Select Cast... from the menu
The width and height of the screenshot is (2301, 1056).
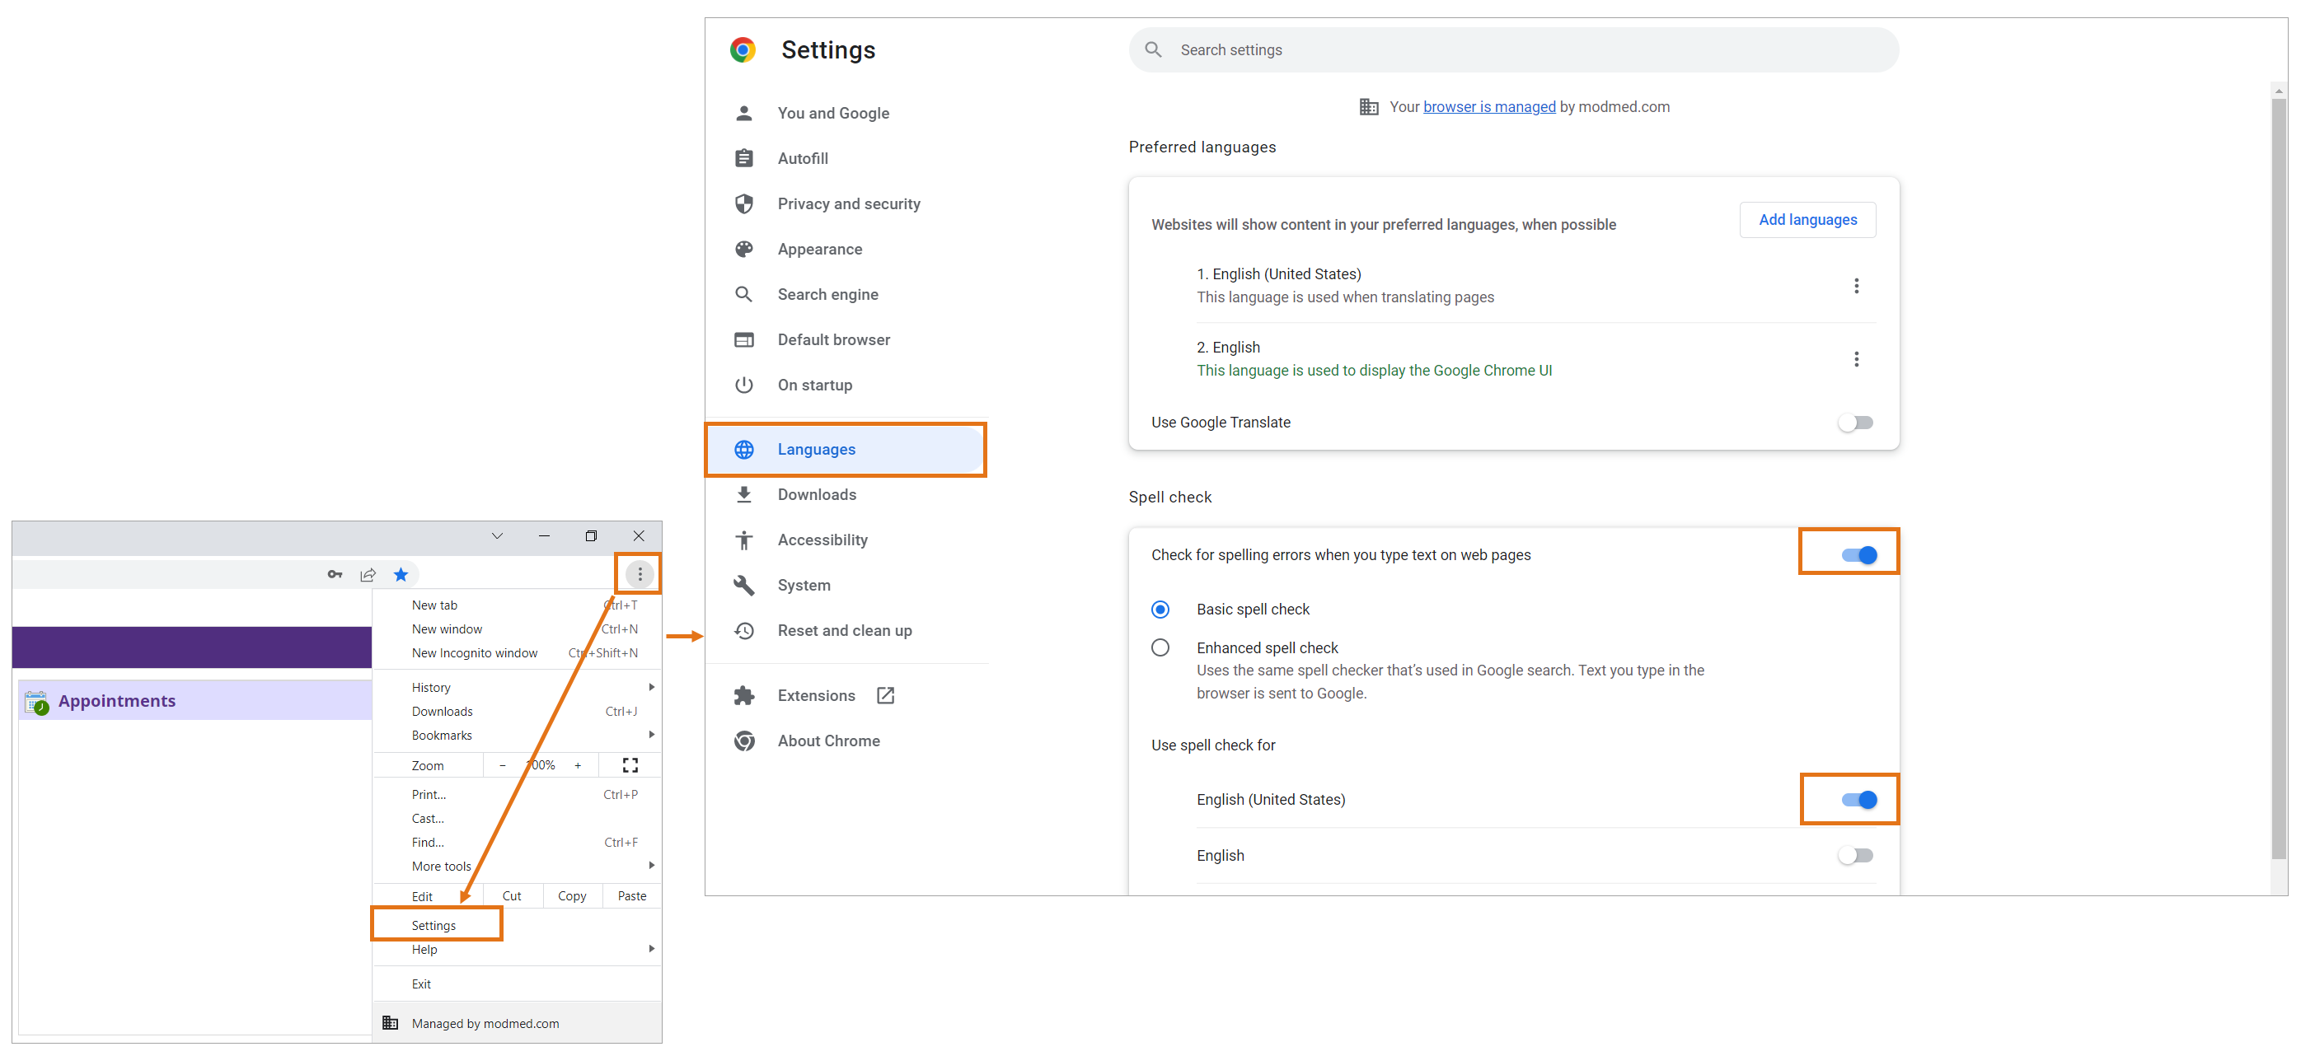pos(516,819)
